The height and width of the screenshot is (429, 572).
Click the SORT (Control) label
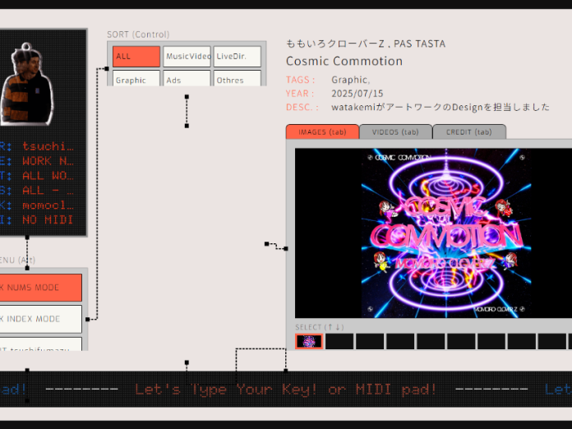[138, 35]
